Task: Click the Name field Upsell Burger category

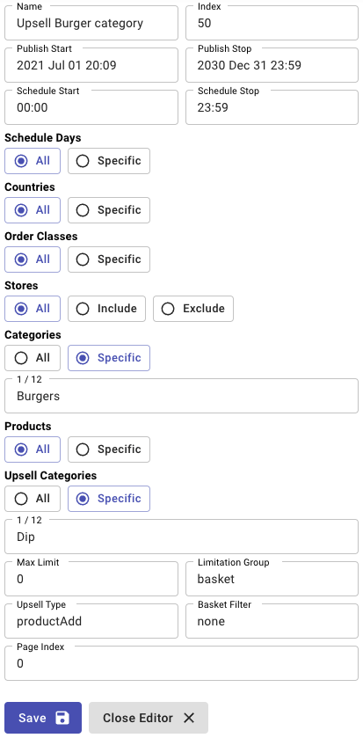Action: 91,23
